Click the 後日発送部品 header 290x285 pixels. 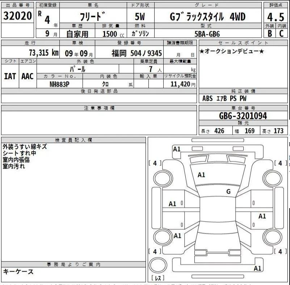[99, 91]
